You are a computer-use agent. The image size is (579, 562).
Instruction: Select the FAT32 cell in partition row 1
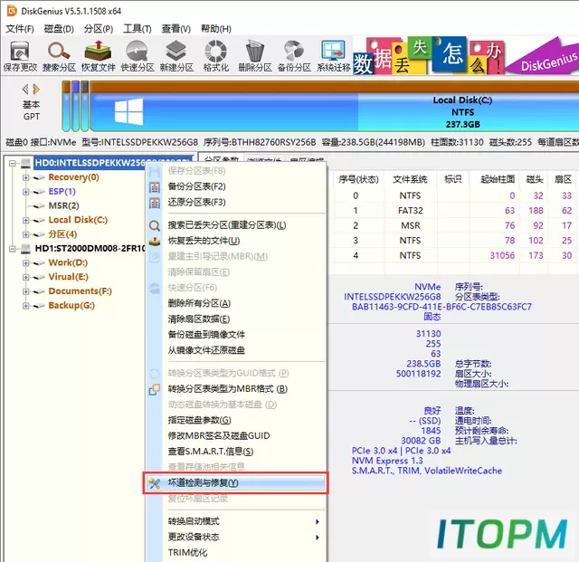pyautogui.click(x=410, y=211)
